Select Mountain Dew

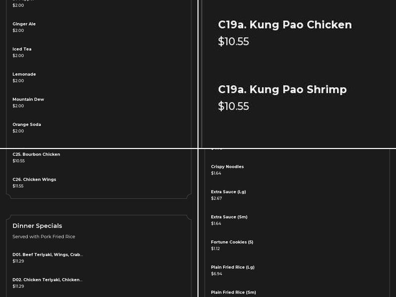pos(28,99)
